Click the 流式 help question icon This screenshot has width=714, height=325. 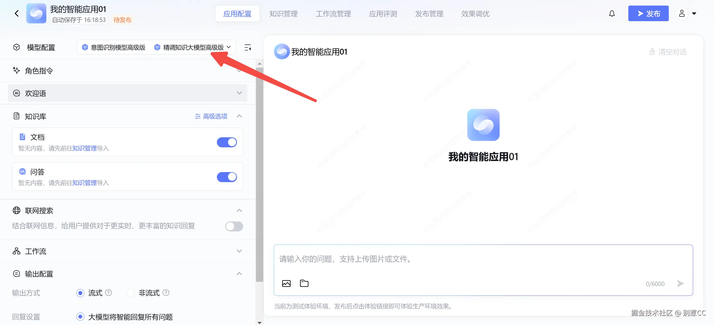coord(109,293)
